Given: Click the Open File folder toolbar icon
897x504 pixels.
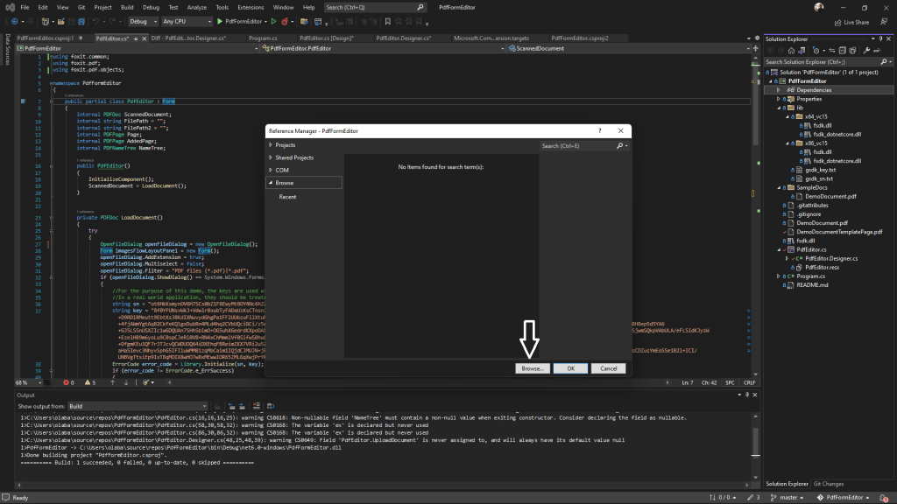Looking at the screenshot, I should (60, 22).
